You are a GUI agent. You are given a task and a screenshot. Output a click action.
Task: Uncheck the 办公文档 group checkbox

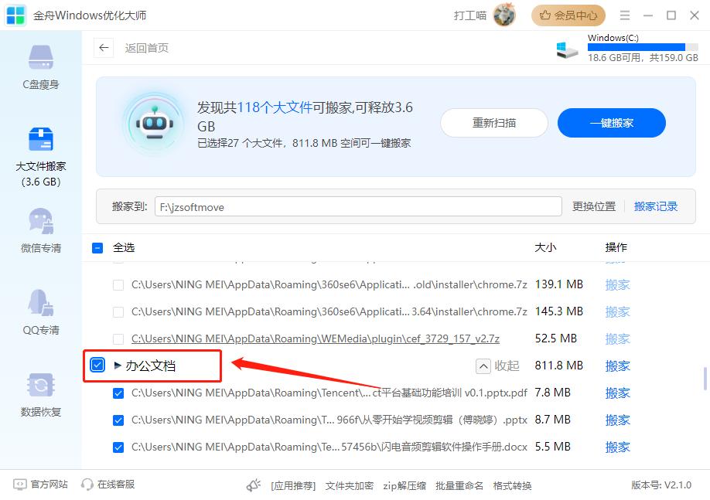96,365
